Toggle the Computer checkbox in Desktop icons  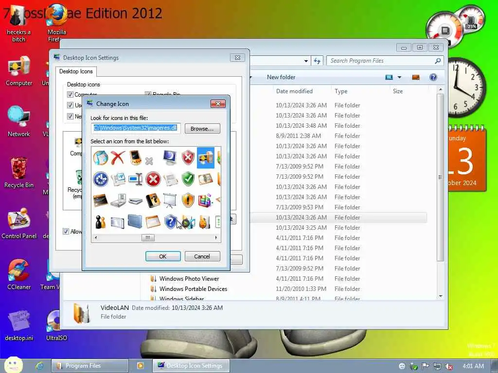click(x=70, y=95)
